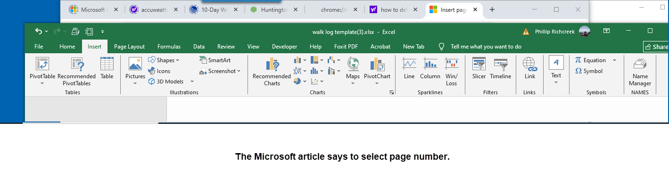Open the Review tab
The height and width of the screenshot is (196, 669).
tap(226, 47)
